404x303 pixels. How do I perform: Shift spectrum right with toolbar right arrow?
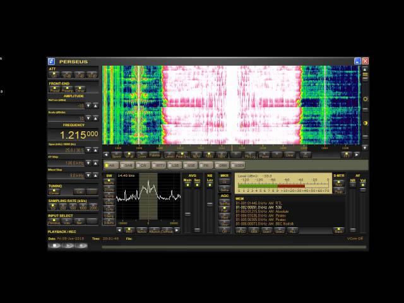pos(357,155)
